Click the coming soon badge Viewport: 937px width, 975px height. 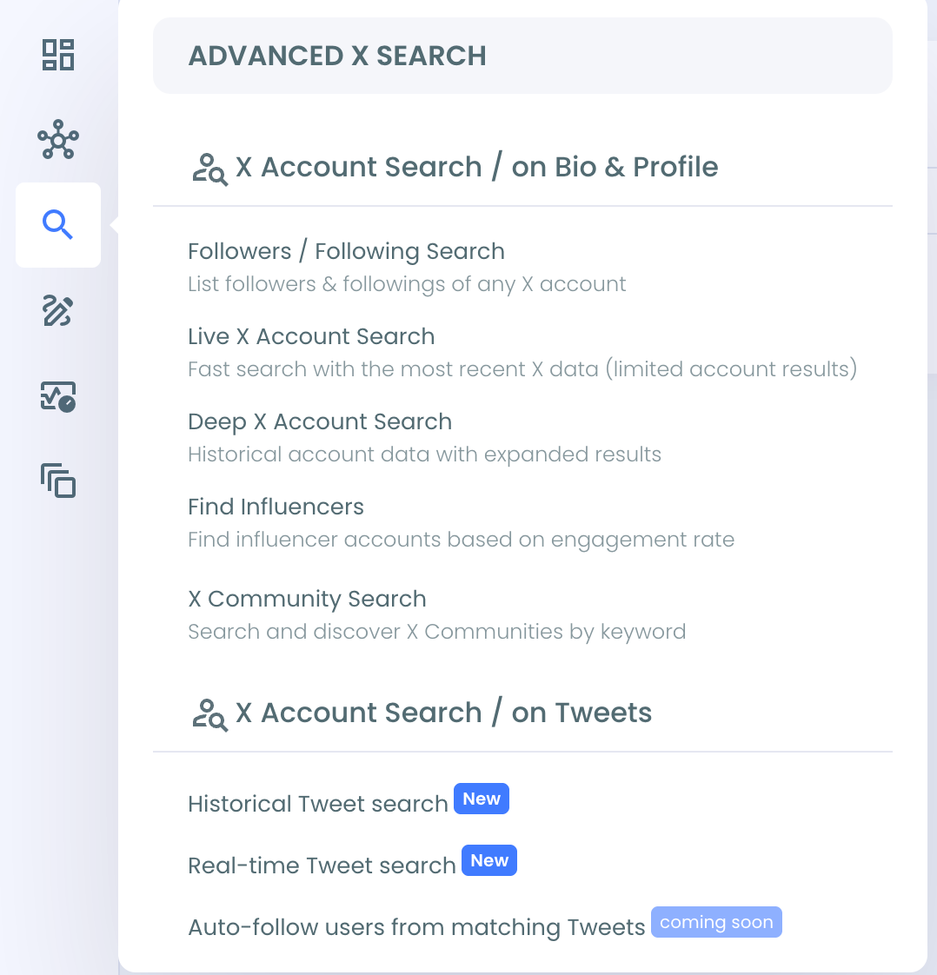click(x=716, y=921)
